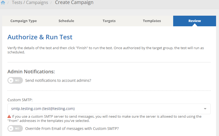
Task: Toggle send notifications to account admins
Action: point(15,80)
